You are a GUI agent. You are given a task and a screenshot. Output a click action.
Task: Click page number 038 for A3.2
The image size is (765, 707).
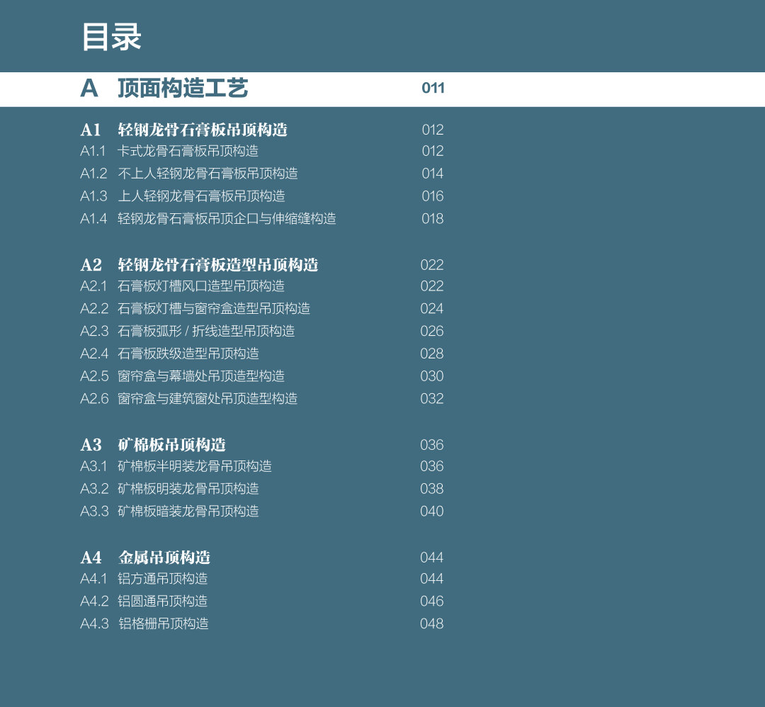pyautogui.click(x=432, y=488)
